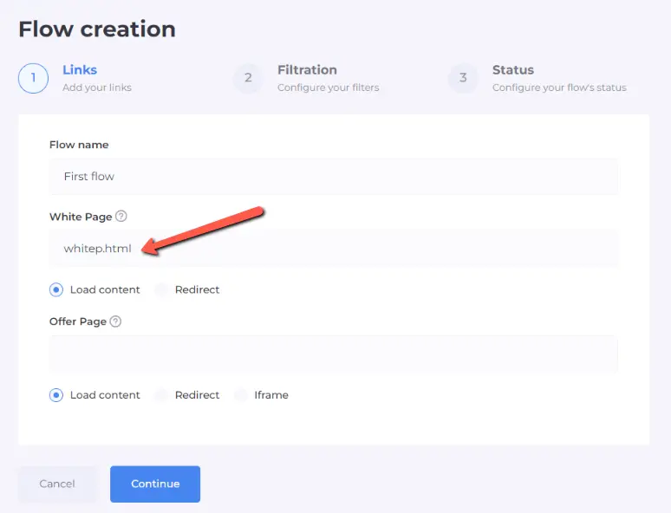Image resolution: width=671 pixels, height=513 pixels.
Task: Select Redirect under Offer Page
Action: (x=162, y=395)
